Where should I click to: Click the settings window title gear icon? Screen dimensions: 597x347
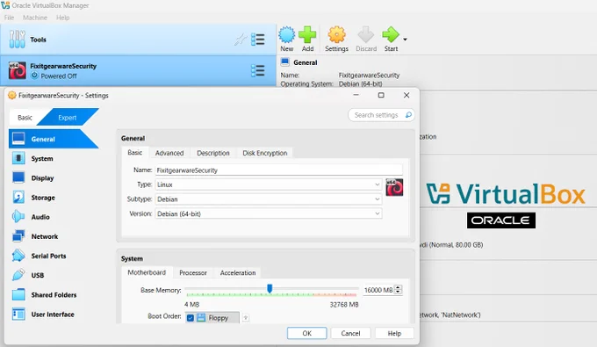(x=11, y=95)
